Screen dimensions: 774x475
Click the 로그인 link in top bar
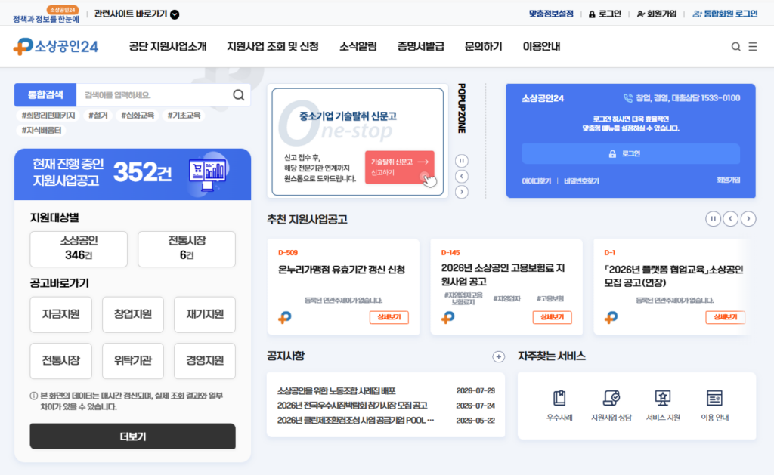pyautogui.click(x=605, y=14)
